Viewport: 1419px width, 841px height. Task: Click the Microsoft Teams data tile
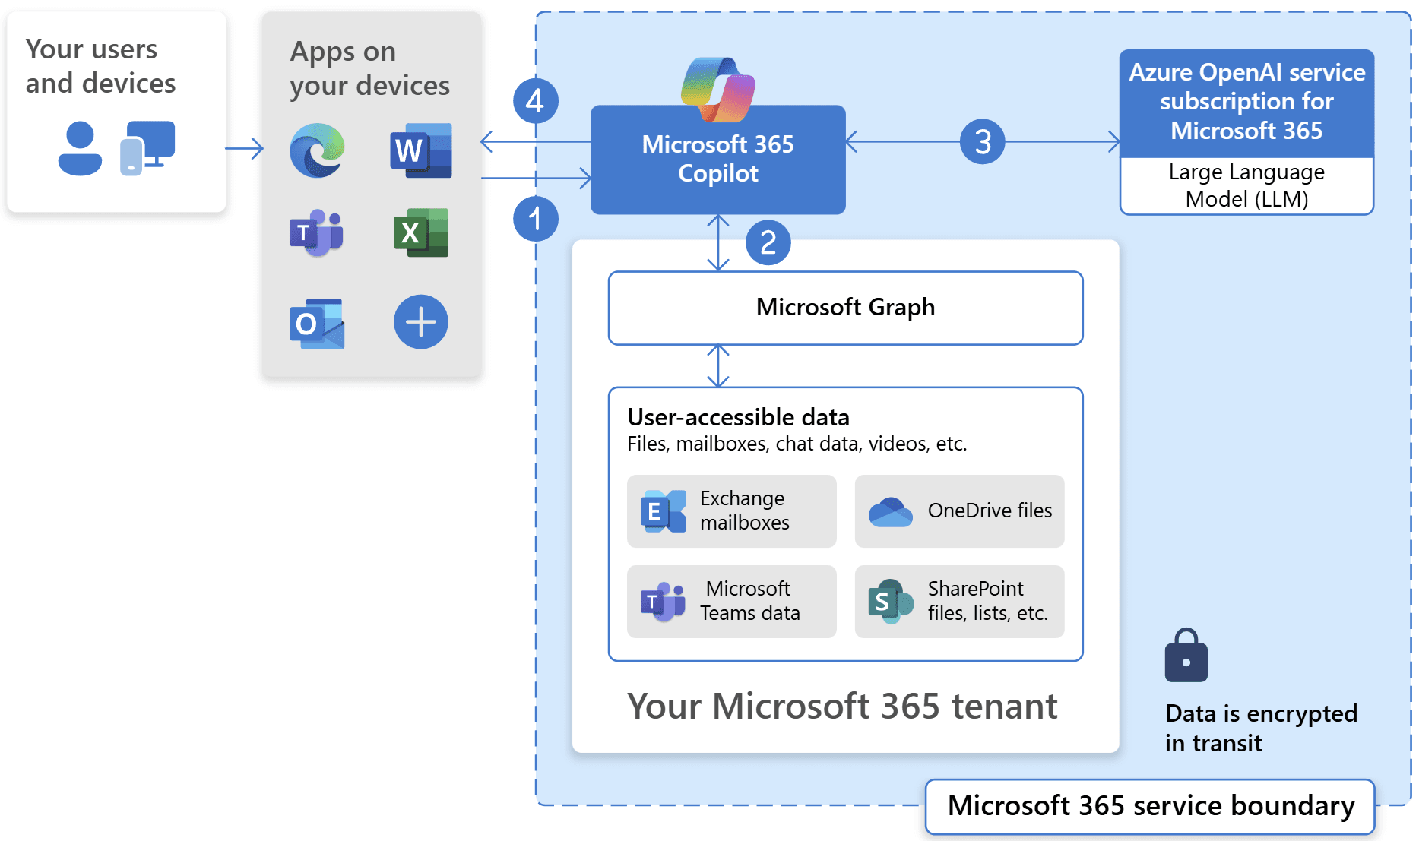coord(731,602)
